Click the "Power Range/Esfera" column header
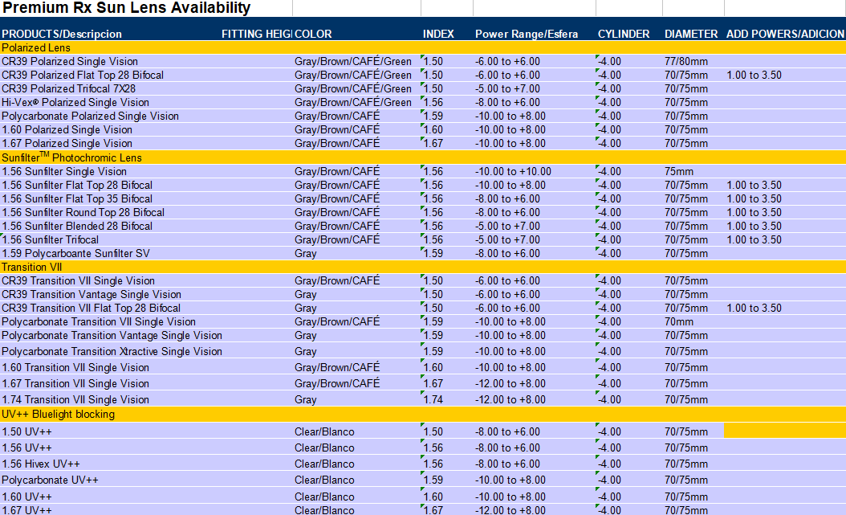846x515 pixels. pos(527,34)
